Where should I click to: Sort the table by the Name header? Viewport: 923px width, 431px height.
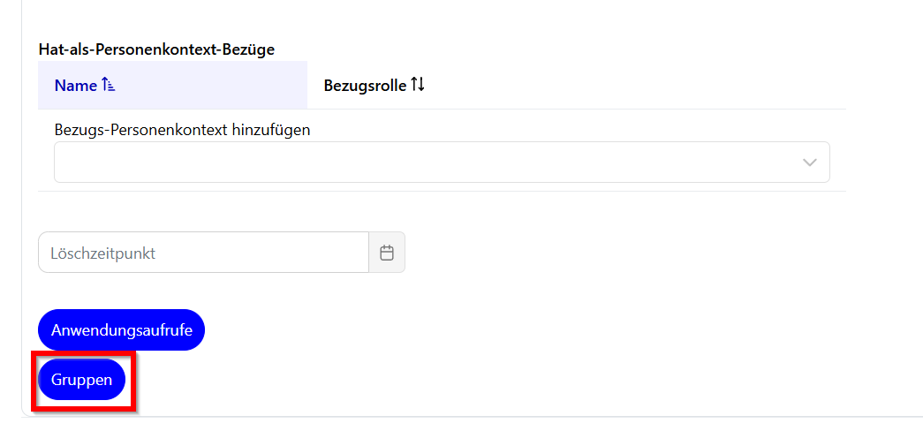[x=76, y=86]
